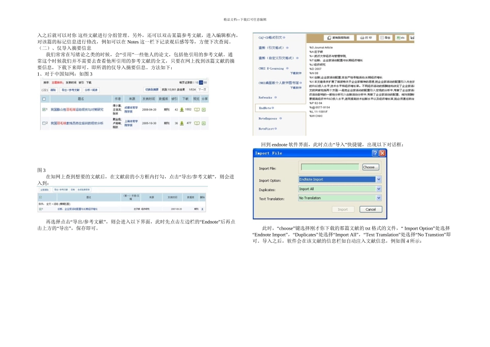The width and height of the screenshot is (490, 347).
Task: Click the 复制到剪贴板 copy to clipboard button
Action: pyautogui.click(x=339, y=38)
